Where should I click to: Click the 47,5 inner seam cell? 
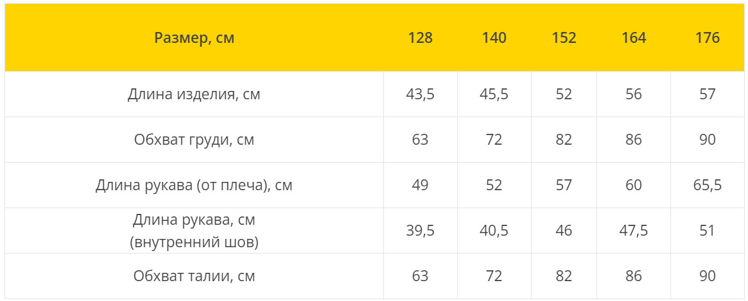tap(634, 231)
